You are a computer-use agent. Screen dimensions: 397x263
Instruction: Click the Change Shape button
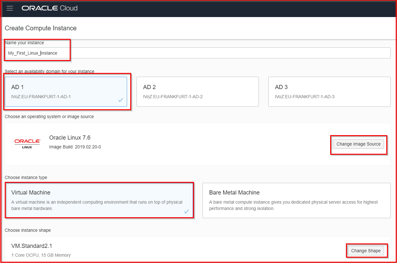click(x=366, y=251)
